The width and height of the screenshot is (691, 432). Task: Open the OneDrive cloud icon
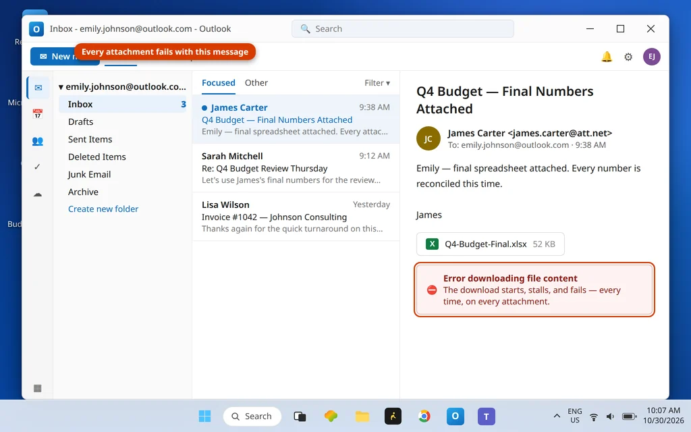(38, 194)
